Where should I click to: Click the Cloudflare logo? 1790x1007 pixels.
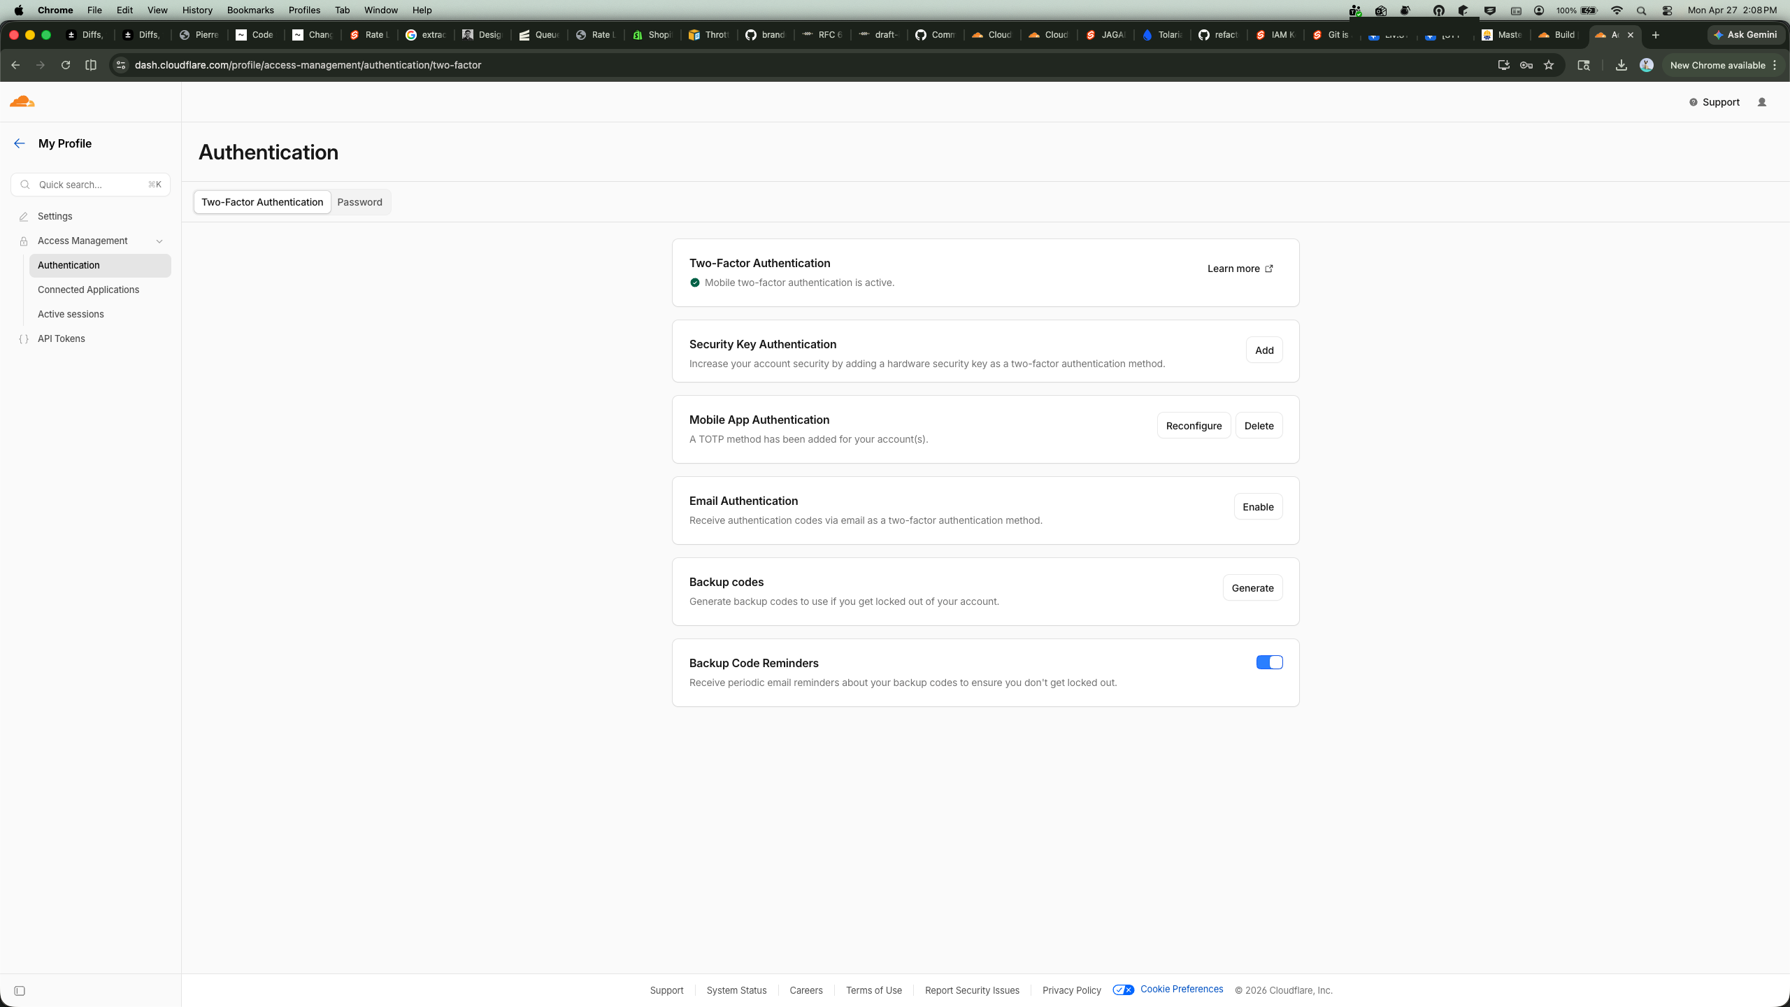point(22,101)
